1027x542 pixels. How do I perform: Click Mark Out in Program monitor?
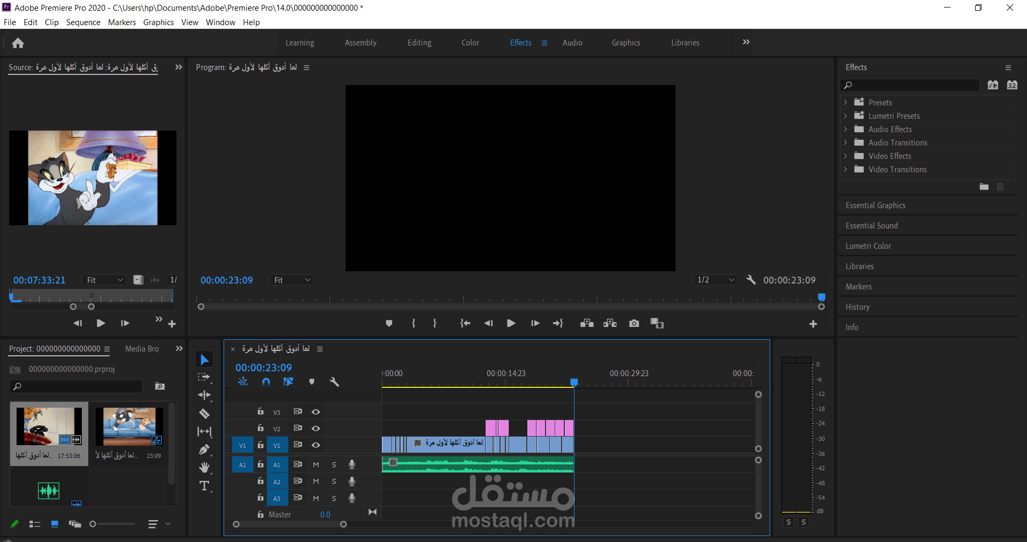(435, 323)
